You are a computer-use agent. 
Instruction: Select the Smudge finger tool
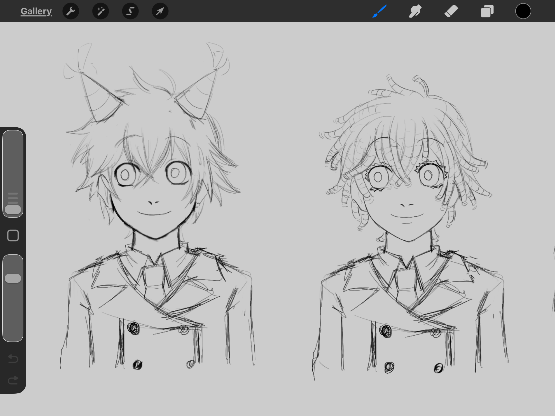(x=415, y=11)
